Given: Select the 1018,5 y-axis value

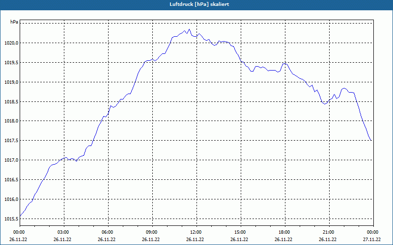Looking at the screenshot, I should (11, 102).
